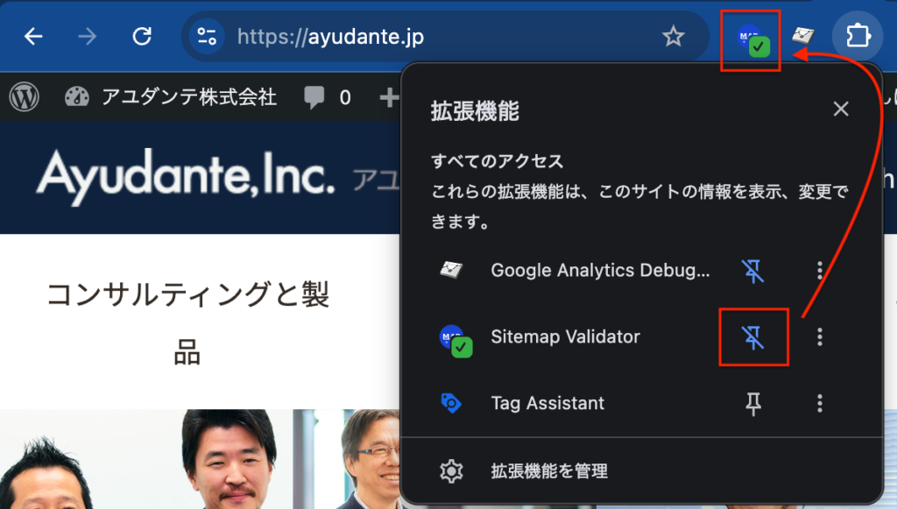Click the comment count 0

tap(345, 98)
